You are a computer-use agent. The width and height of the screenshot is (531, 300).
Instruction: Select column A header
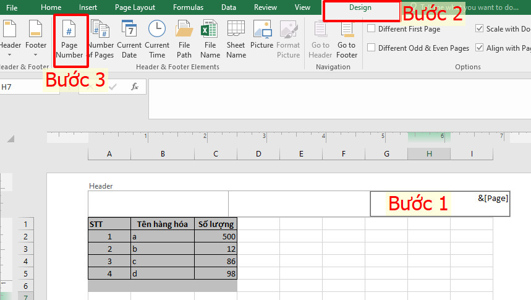point(109,154)
